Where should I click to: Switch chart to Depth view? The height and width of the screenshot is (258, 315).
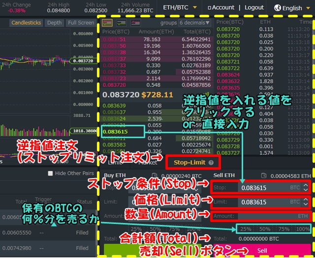(54, 23)
